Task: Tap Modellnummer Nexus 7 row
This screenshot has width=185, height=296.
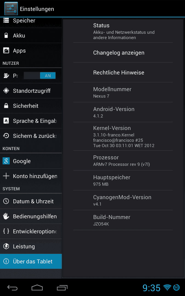Action: [123, 92]
